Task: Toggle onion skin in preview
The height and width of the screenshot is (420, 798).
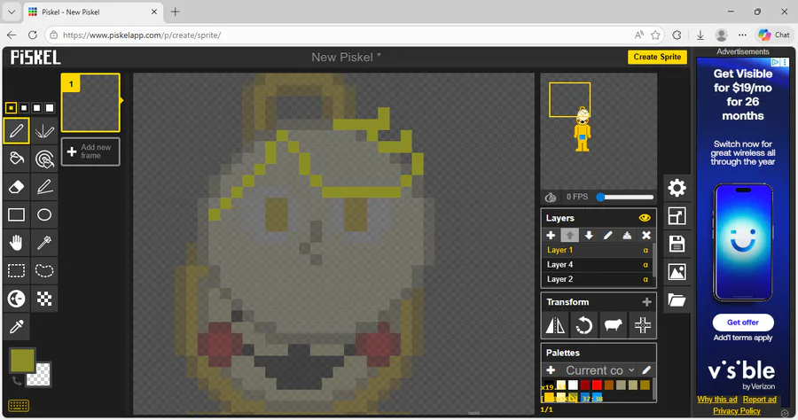Action: pyautogui.click(x=551, y=197)
